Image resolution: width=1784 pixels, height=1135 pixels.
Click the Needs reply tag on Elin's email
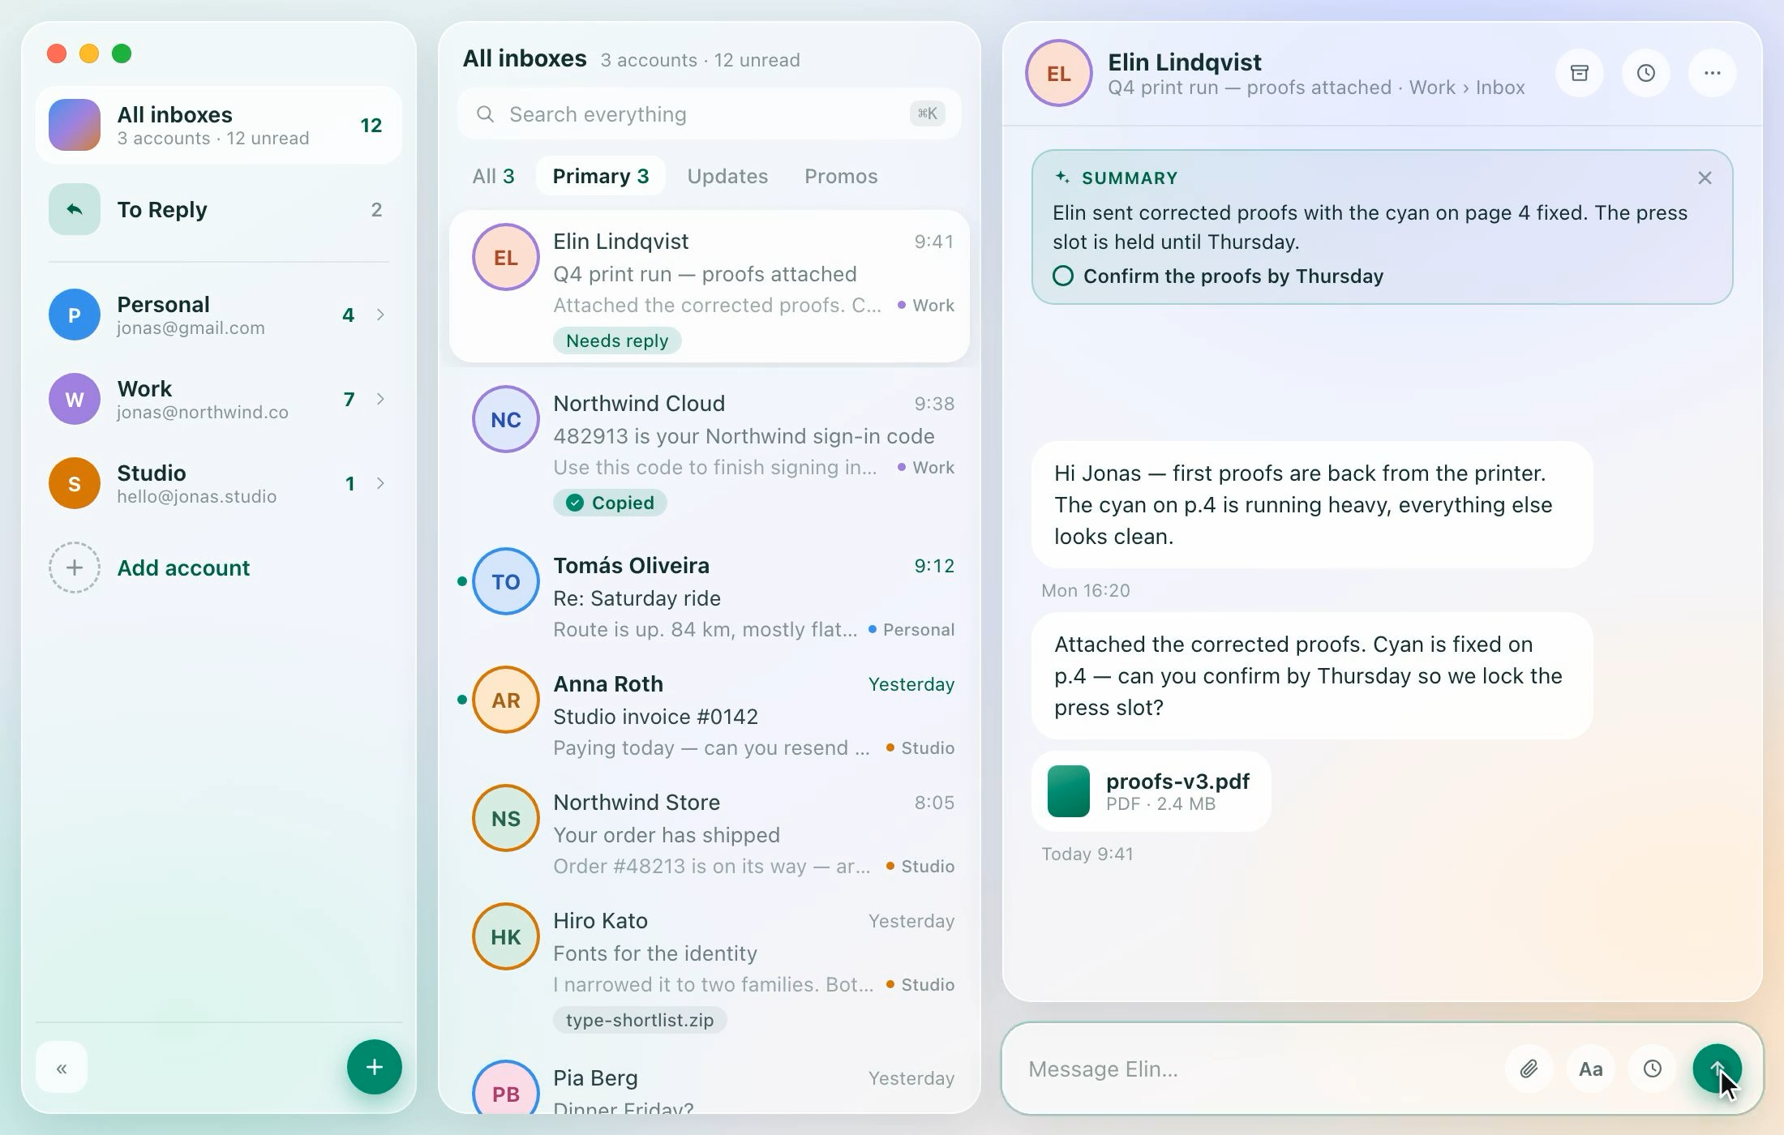[x=617, y=340]
